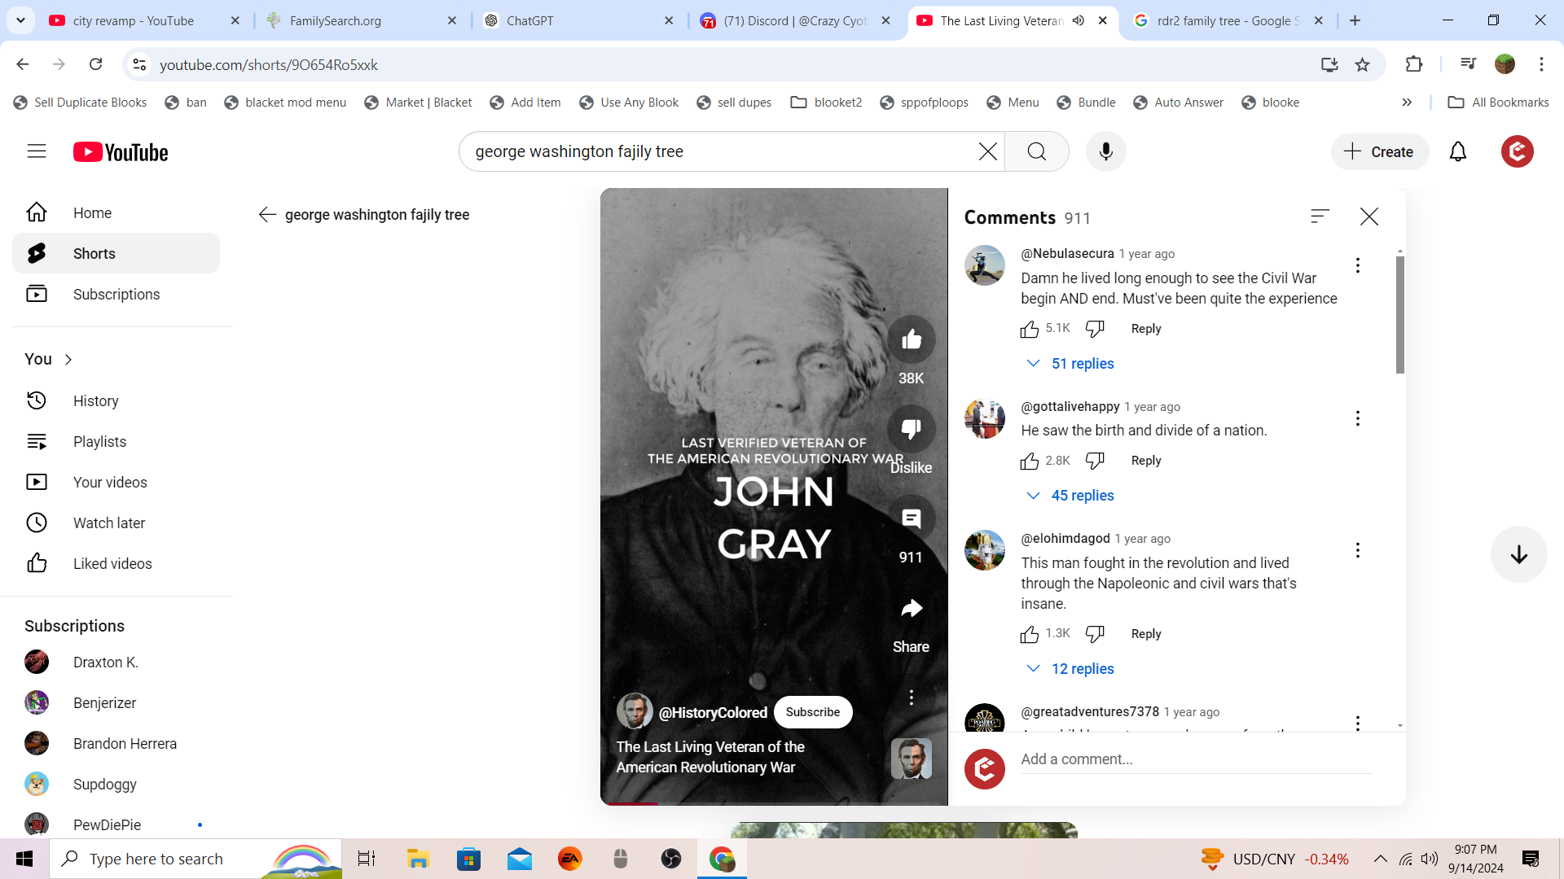Dislike the short video
This screenshot has height=879, width=1564.
911,429
